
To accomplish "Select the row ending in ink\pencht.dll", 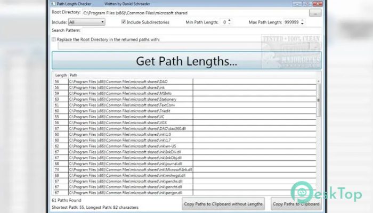I will pos(185,187).
